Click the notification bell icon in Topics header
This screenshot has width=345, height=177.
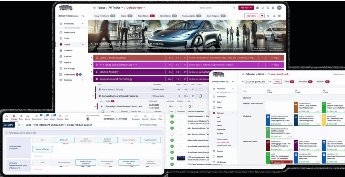pyautogui.click(x=263, y=8)
